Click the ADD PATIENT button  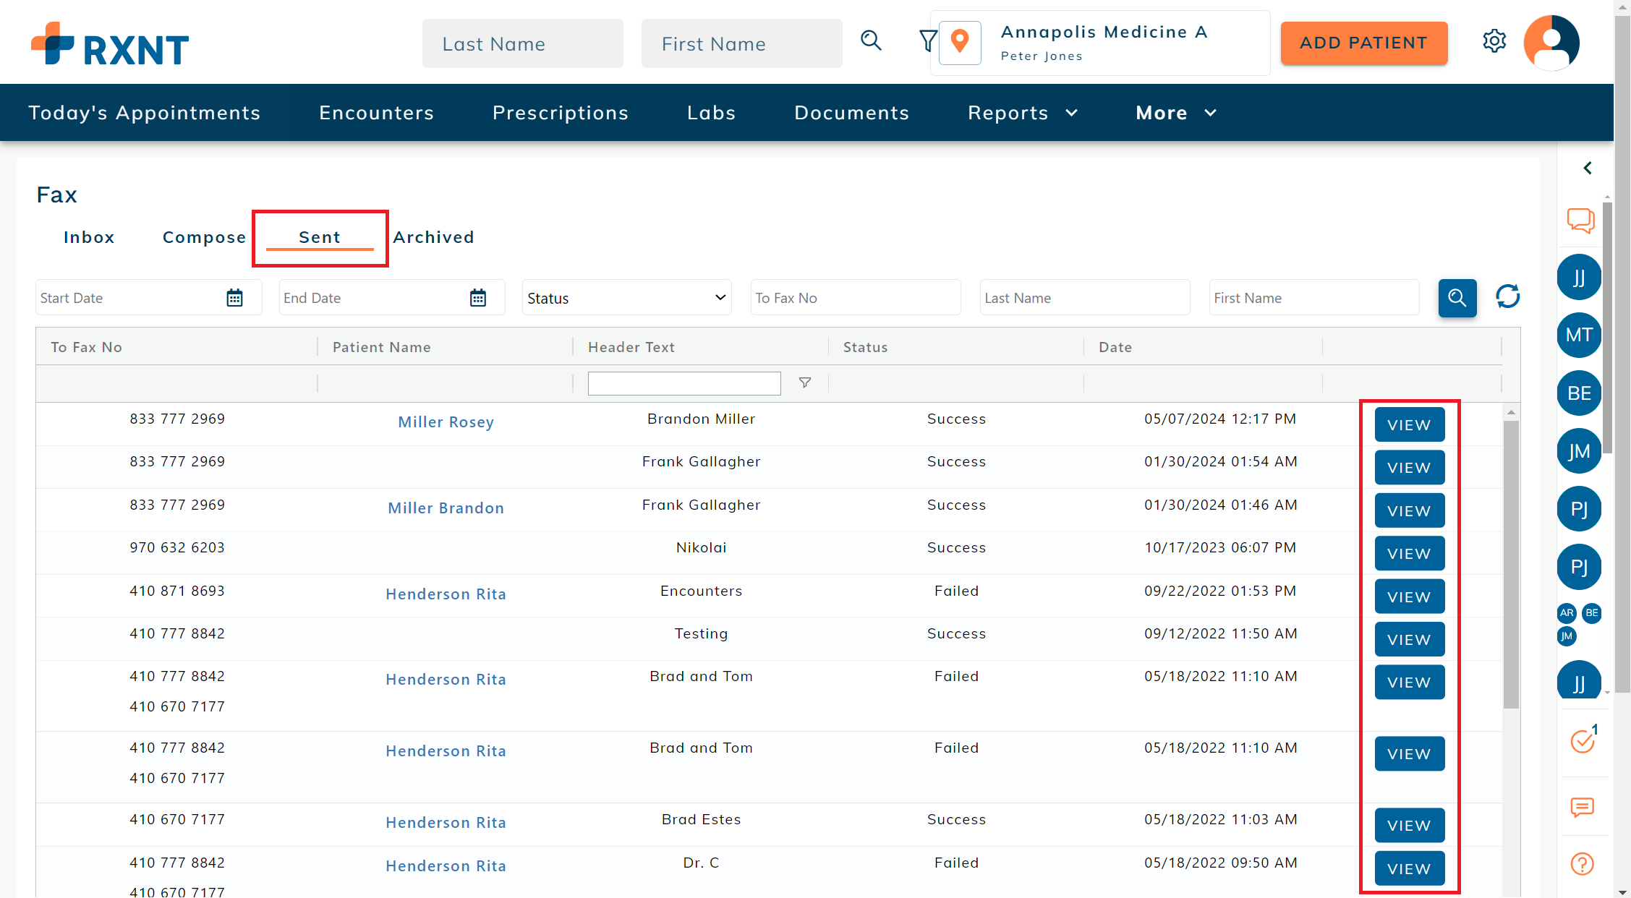point(1363,43)
